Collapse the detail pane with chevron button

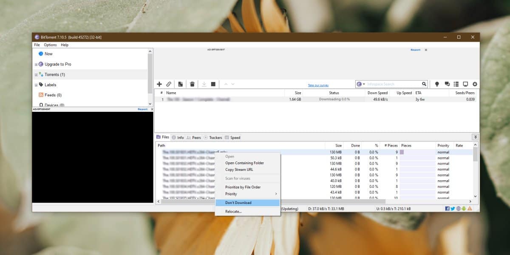tap(475, 137)
